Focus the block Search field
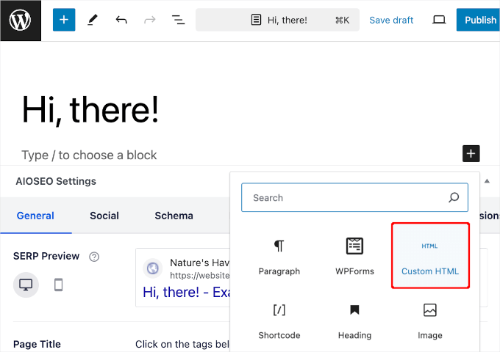 tap(354, 197)
